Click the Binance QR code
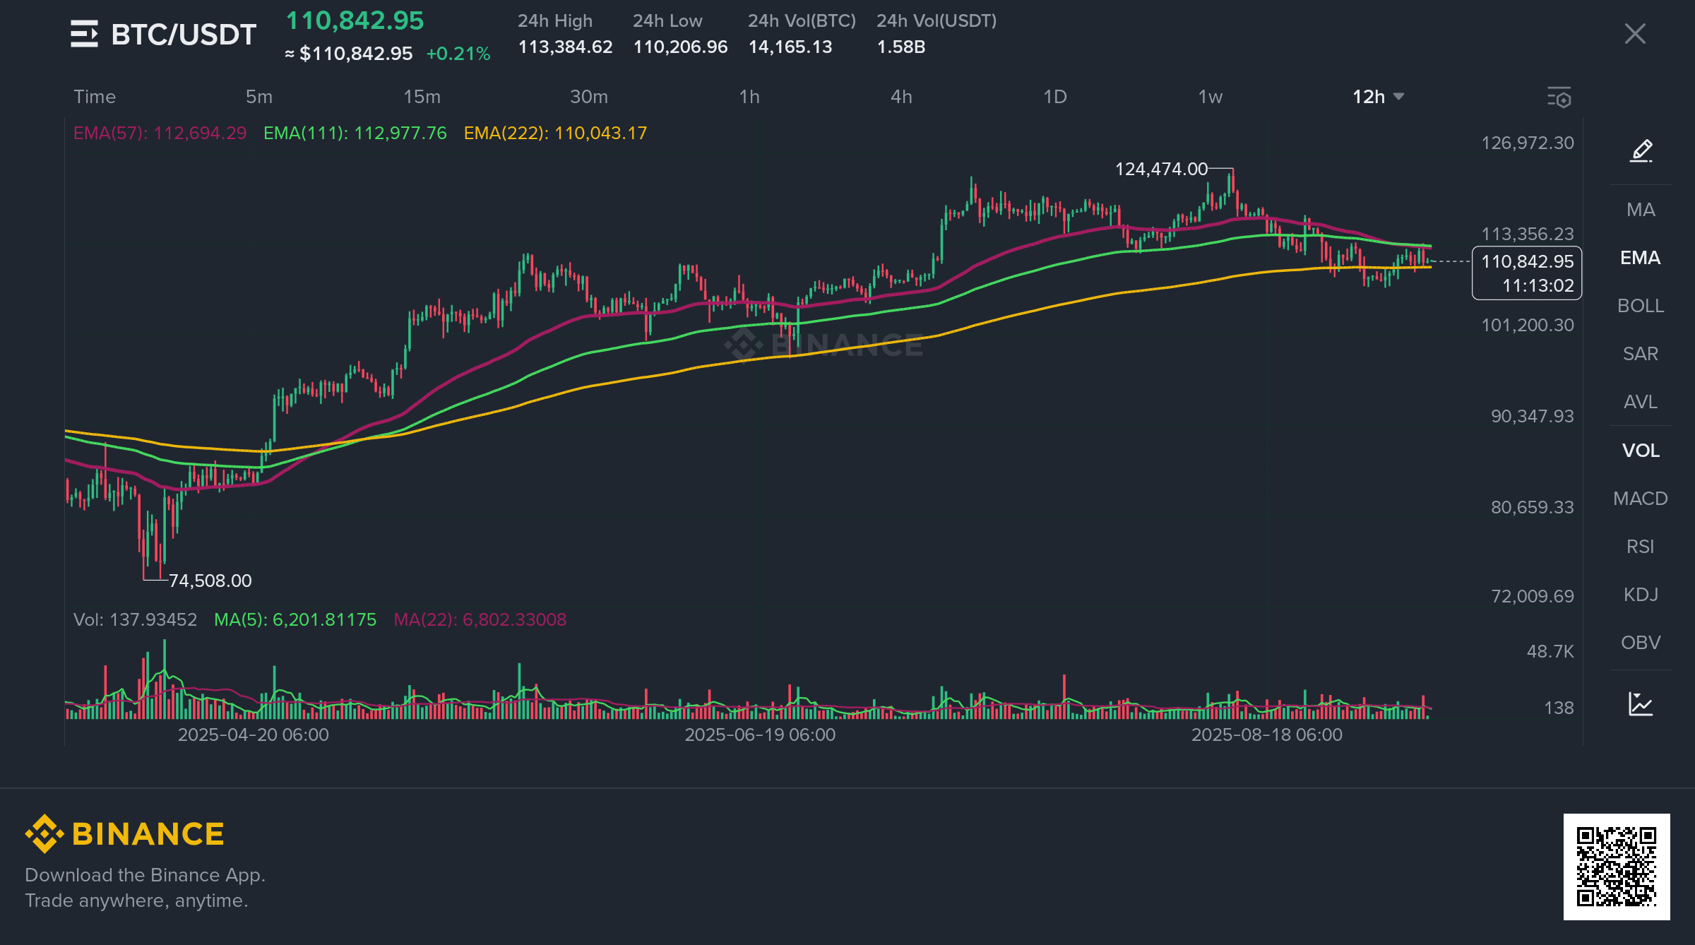1695x945 pixels. coord(1616,866)
